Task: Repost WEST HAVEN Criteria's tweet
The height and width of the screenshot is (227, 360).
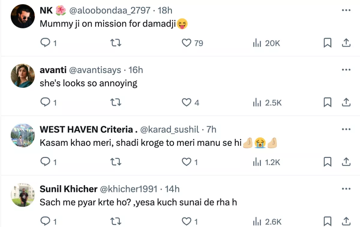Action: (x=116, y=162)
